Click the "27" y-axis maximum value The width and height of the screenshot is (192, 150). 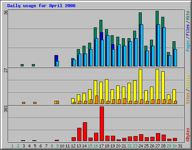pos(6,70)
